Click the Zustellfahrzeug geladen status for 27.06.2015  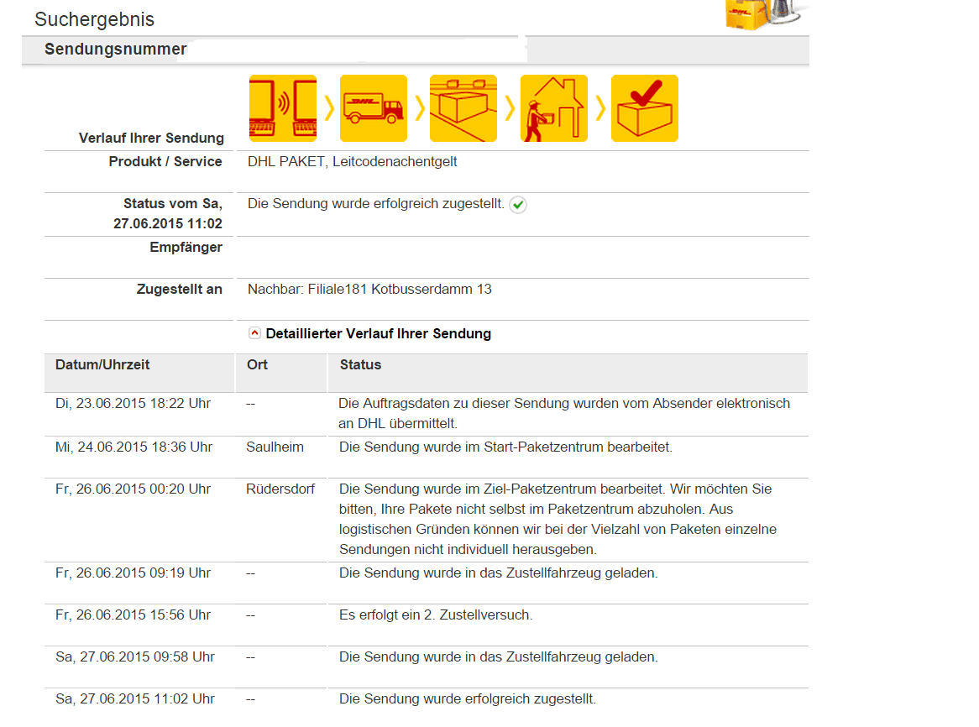coord(498,656)
